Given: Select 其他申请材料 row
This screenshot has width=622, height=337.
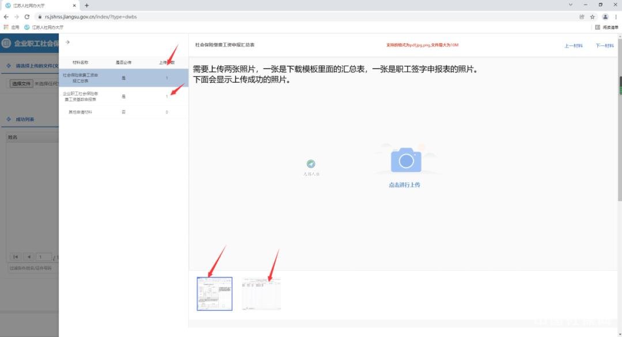Looking at the screenshot, I should pyautogui.click(x=123, y=112).
